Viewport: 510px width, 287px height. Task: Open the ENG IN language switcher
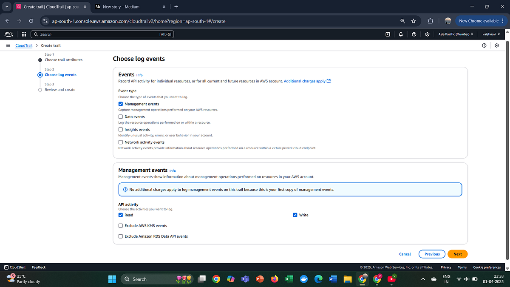(x=446, y=279)
